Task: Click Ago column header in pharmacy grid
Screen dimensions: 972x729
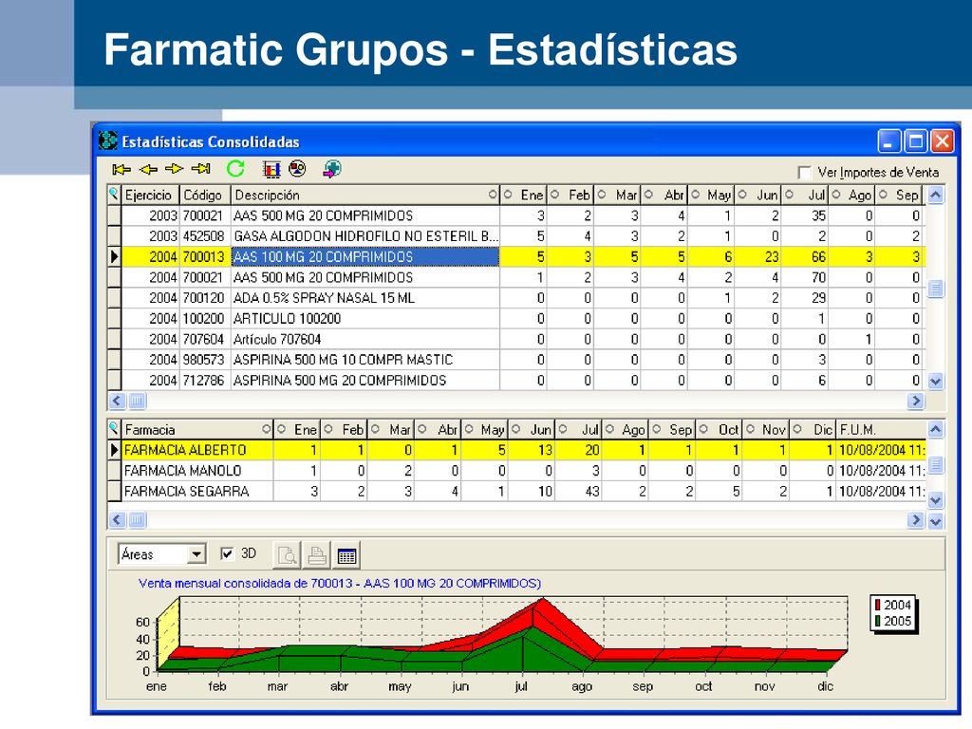Action: (627, 430)
